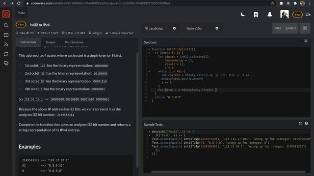Viewport: 314px width, 176px height.
Task: Open the 5 Issues Reported link
Action: click(119, 33)
